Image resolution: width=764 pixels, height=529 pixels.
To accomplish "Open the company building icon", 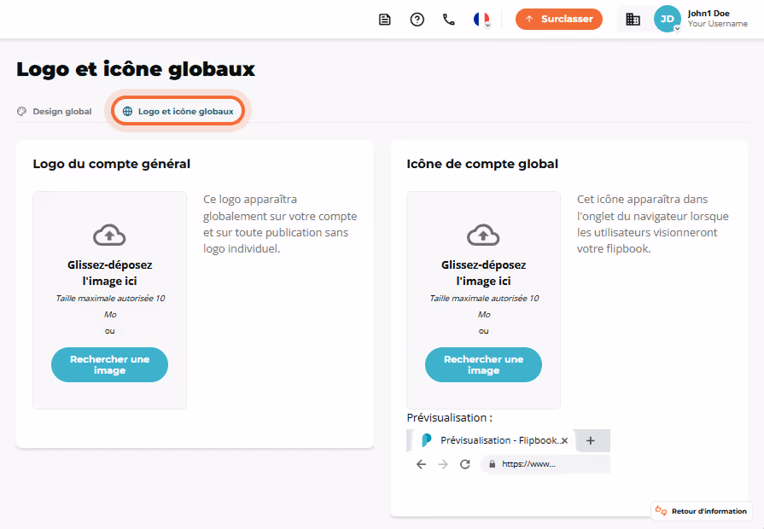I will [x=633, y=20].
